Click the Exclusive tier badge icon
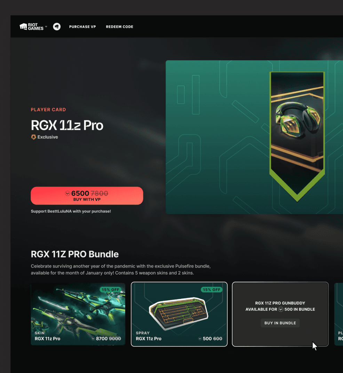 pos(33,137)
